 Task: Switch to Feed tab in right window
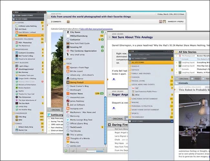195,79
